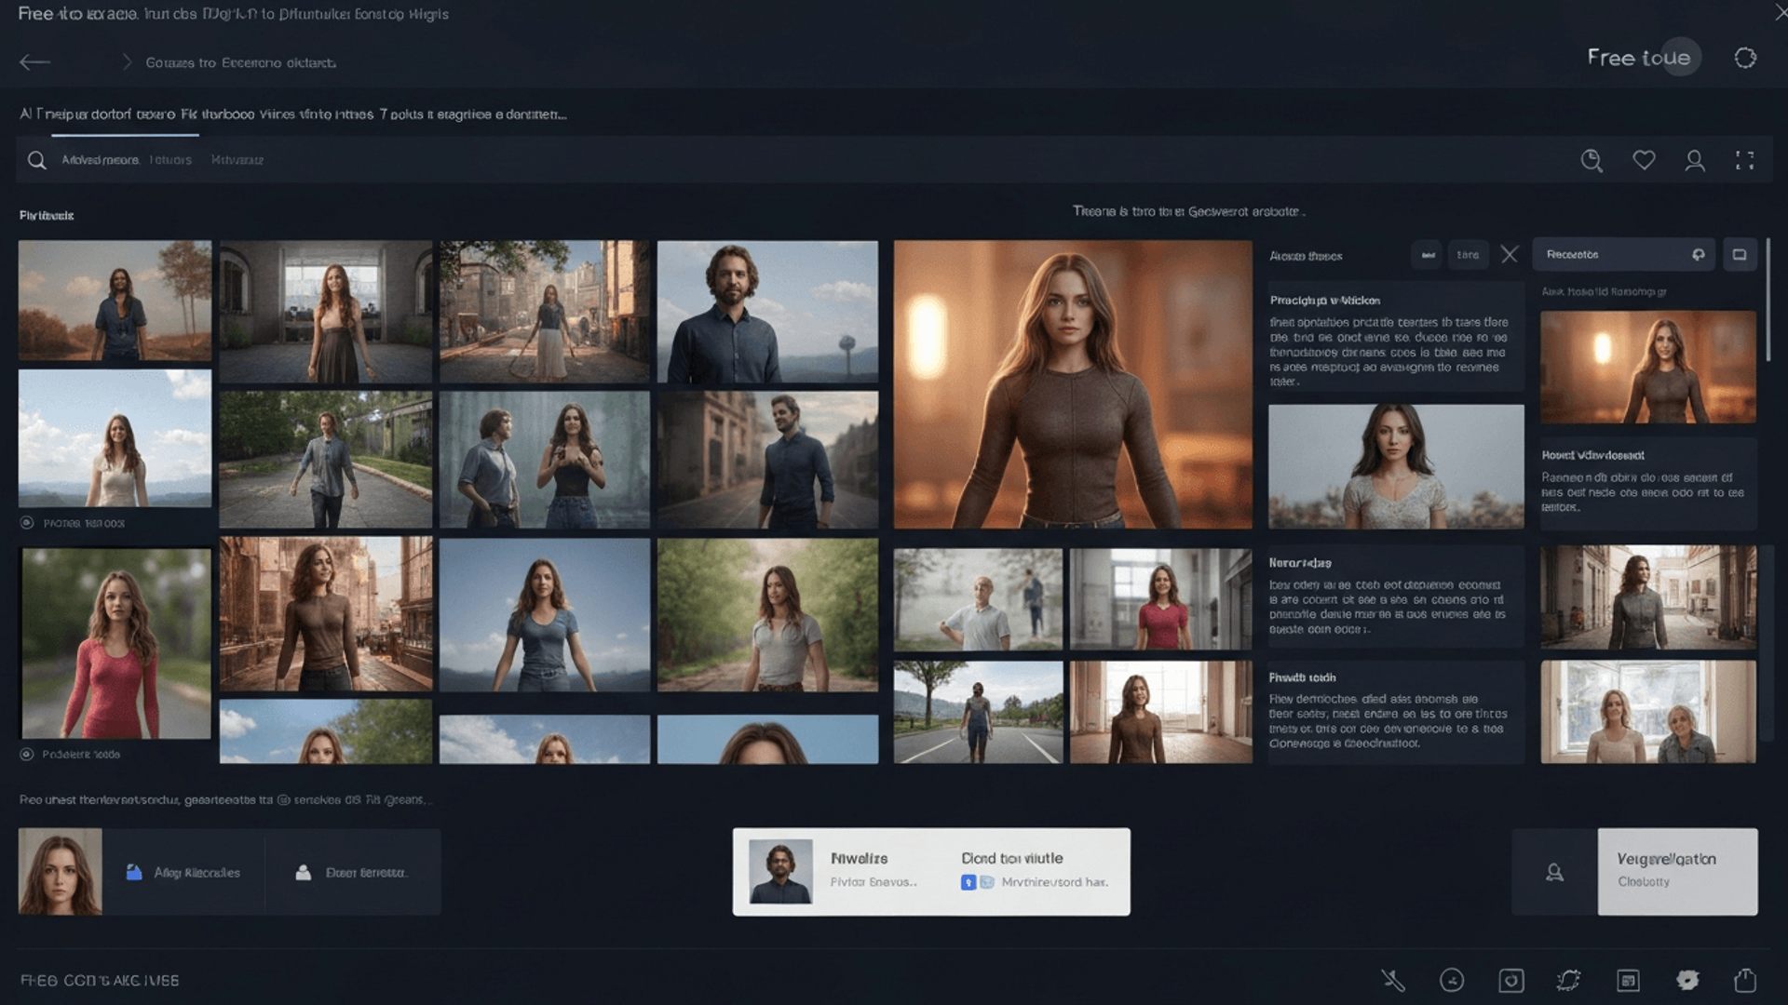Open the woman on a forest path thumbnail
Viewport: 1788px width, 1005px height.
coord(767,614)
